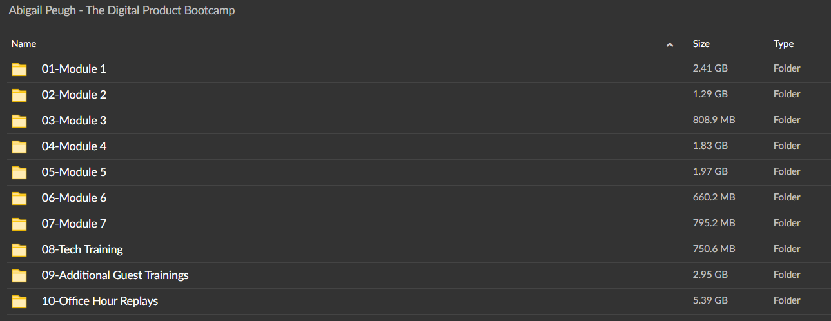Image resolution: width=831 pixels, height=321 pixels.
Task: Click the 06-Module 6 folder icon
Action: pos(19,198)
